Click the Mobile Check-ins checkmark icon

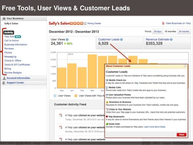click(107, 80)
